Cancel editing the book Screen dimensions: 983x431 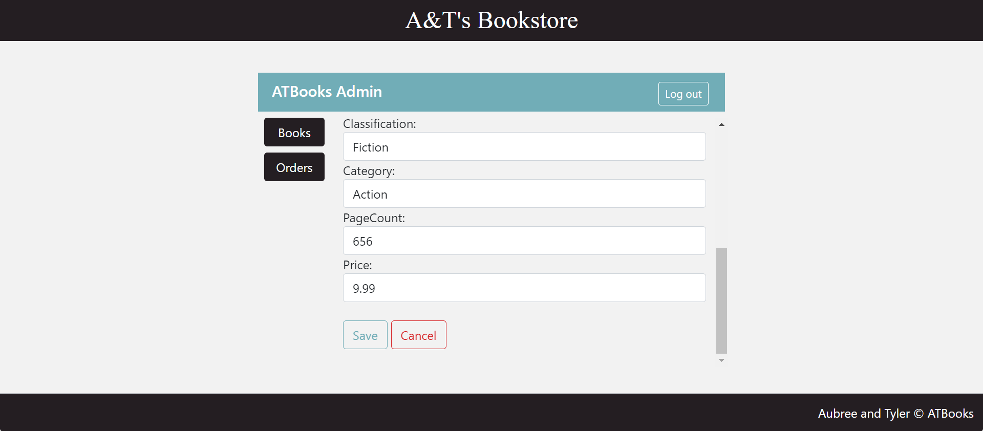click(419, 335)
